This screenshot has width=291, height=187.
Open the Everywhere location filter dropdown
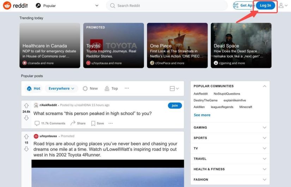[61, 89]
